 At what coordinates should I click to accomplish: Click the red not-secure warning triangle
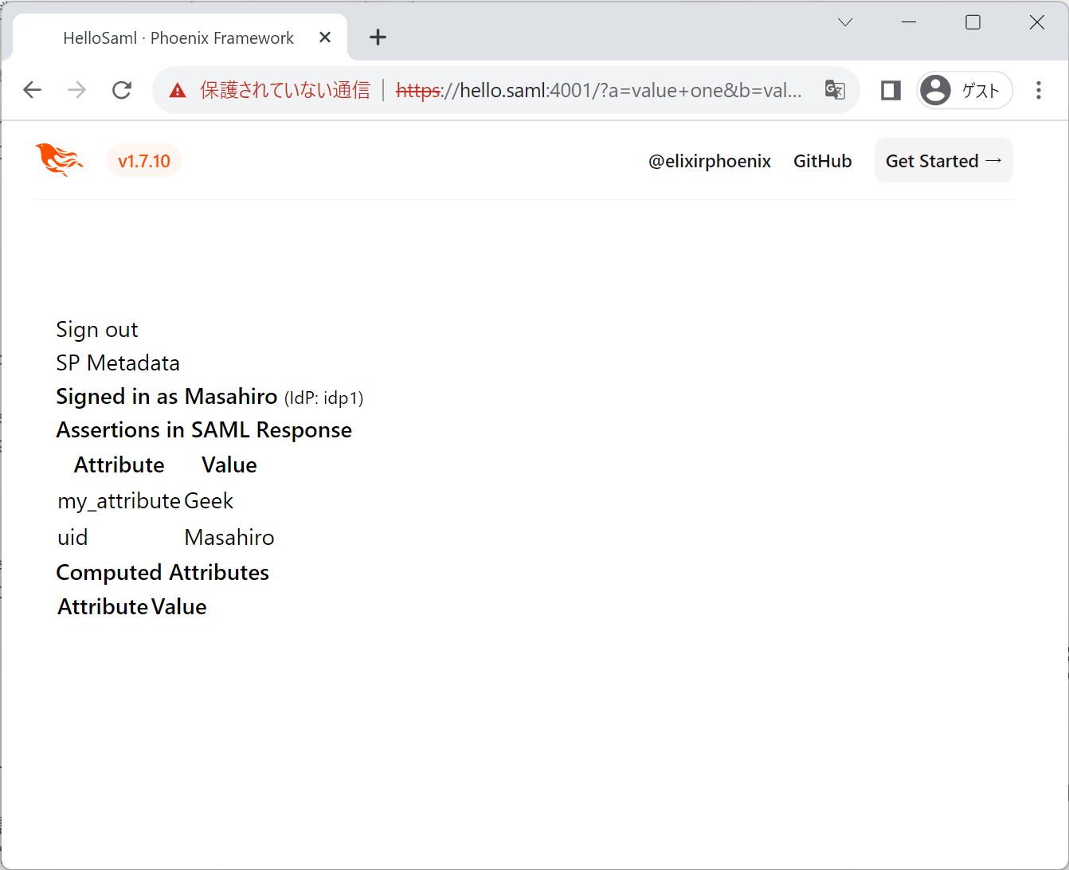[178, 90]
